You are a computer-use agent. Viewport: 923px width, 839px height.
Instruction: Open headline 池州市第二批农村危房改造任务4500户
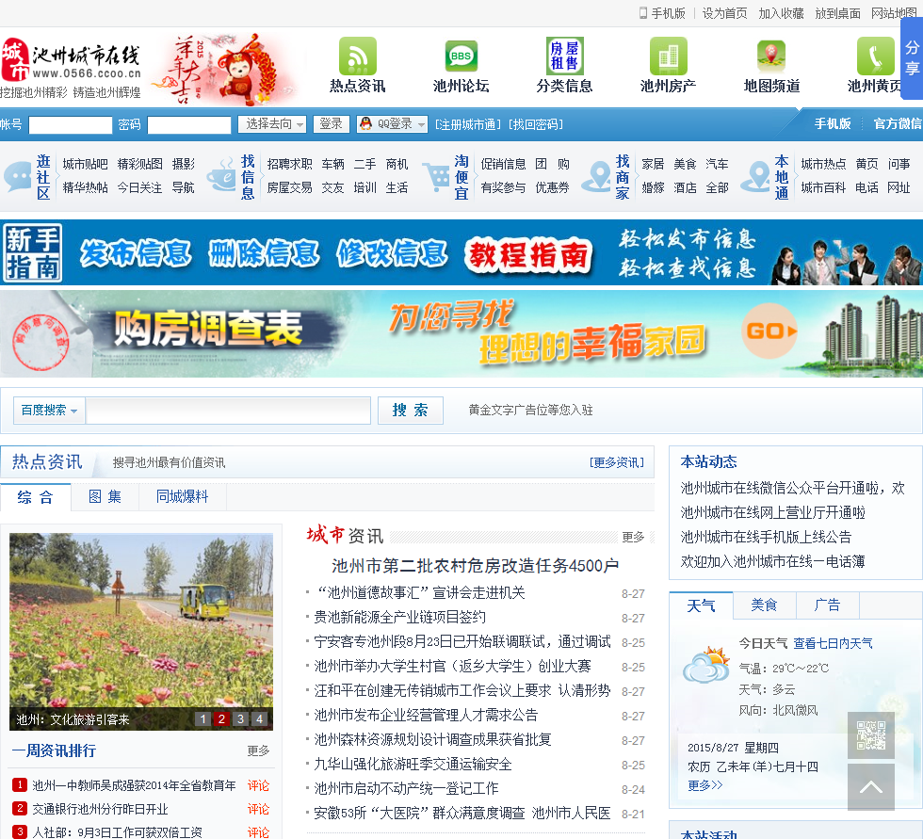click(x=475, y=566)
